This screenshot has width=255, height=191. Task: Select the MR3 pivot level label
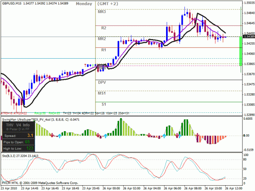[102, 12]
